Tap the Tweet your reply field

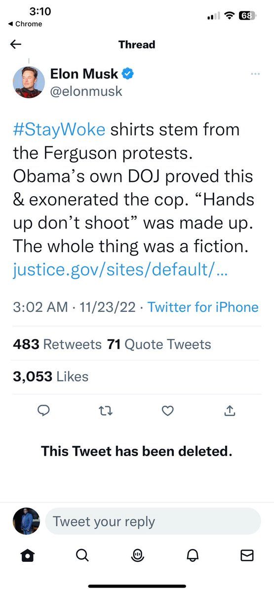(x=153, y=521)
